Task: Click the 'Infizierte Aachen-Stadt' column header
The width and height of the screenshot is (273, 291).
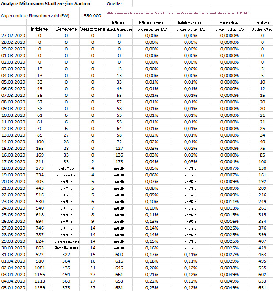Action: [262, 25]
